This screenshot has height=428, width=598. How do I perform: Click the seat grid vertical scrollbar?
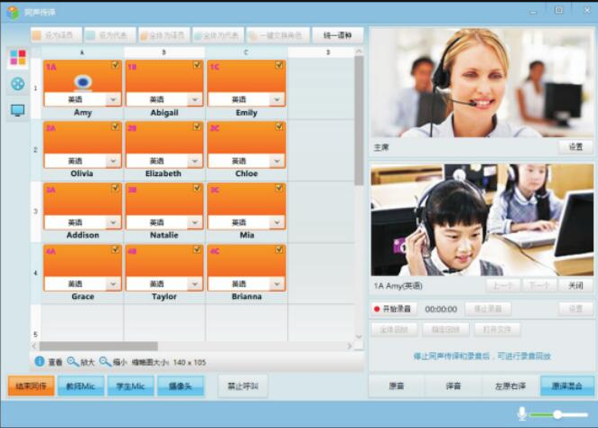(x=359, y=120)
